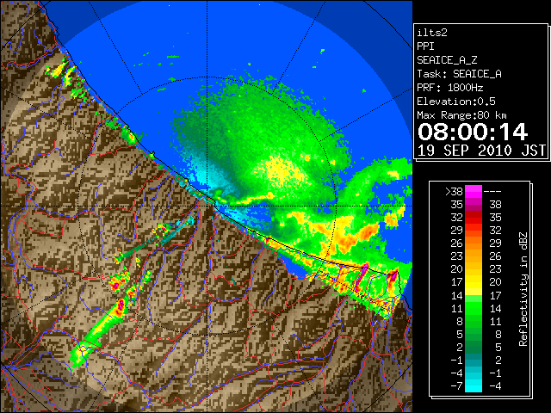Pick the red band of the color scale
The image size is (551, 413).
coord(474,218)
